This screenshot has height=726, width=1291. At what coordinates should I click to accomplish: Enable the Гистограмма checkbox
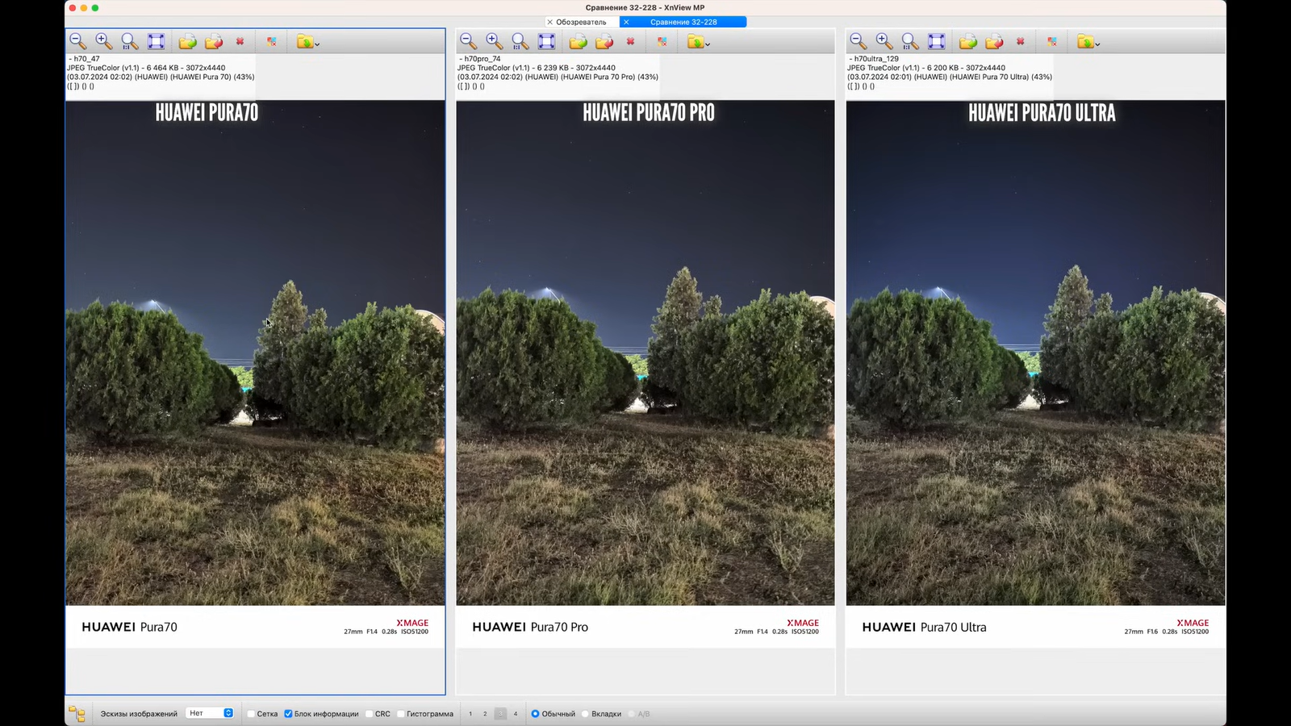point(401,714)
